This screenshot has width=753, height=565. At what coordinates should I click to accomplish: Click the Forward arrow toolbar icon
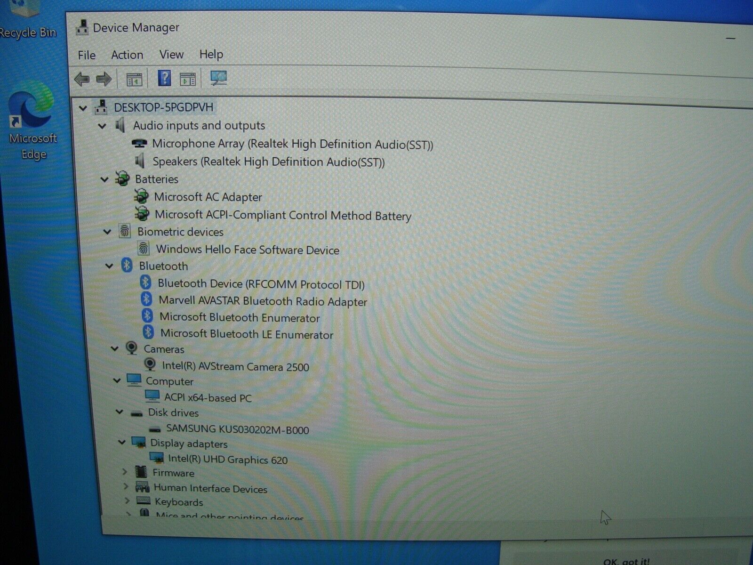point(104,79)
